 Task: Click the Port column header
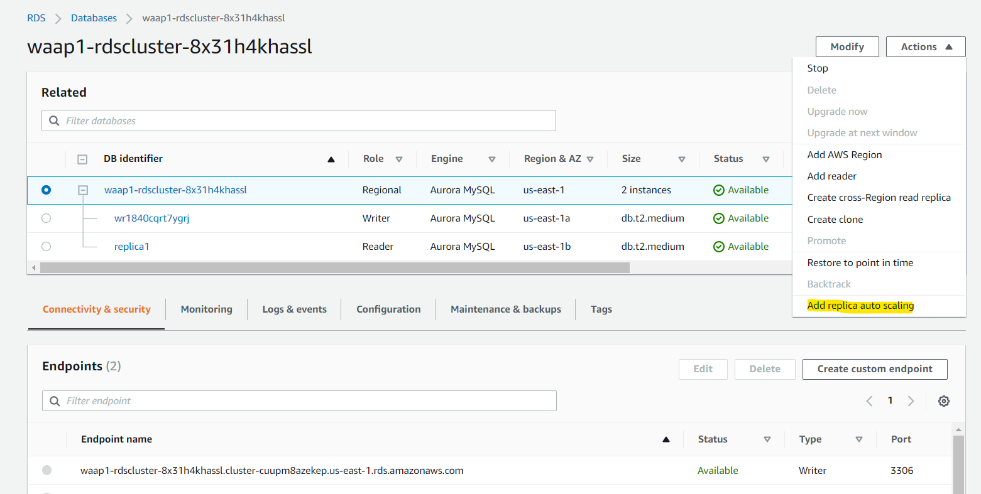click(x=901, y=439)
